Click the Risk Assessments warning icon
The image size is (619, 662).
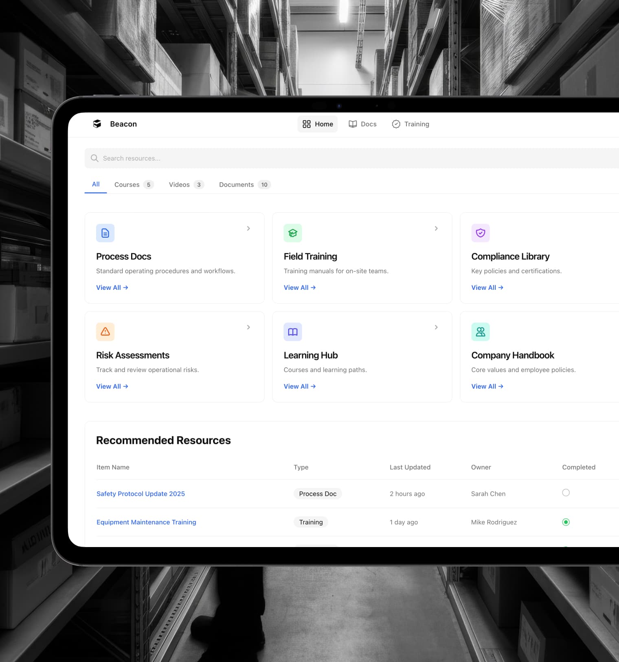tap(105, 332)
